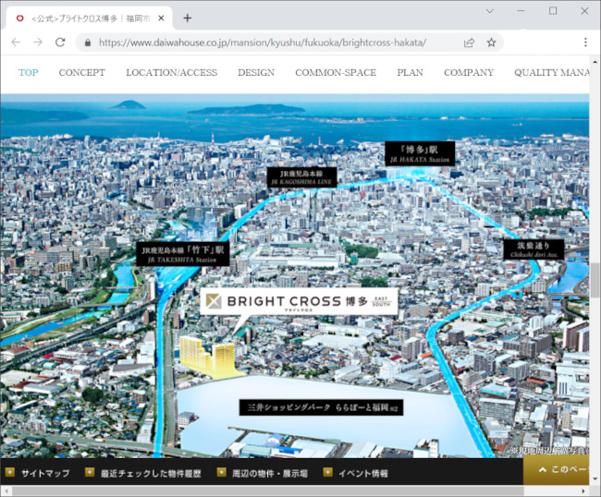Viewport: 601px width, 497px height.
Task: Click the ららぽーと福岡 shopping park label
Action: pos(321,407)
